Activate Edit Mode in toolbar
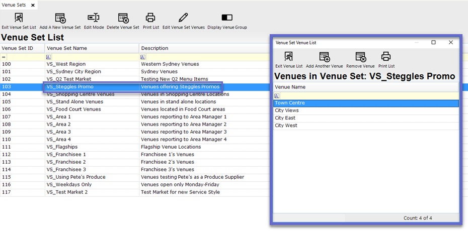Image resolution: width=468 pixels, height=231 pixels. point(94,19)
